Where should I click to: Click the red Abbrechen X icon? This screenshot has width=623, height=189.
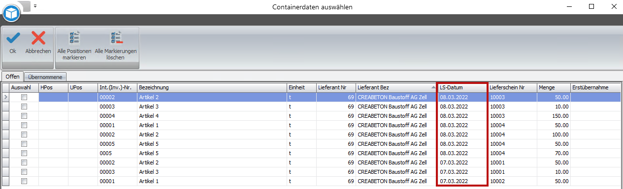click(38, 38)
